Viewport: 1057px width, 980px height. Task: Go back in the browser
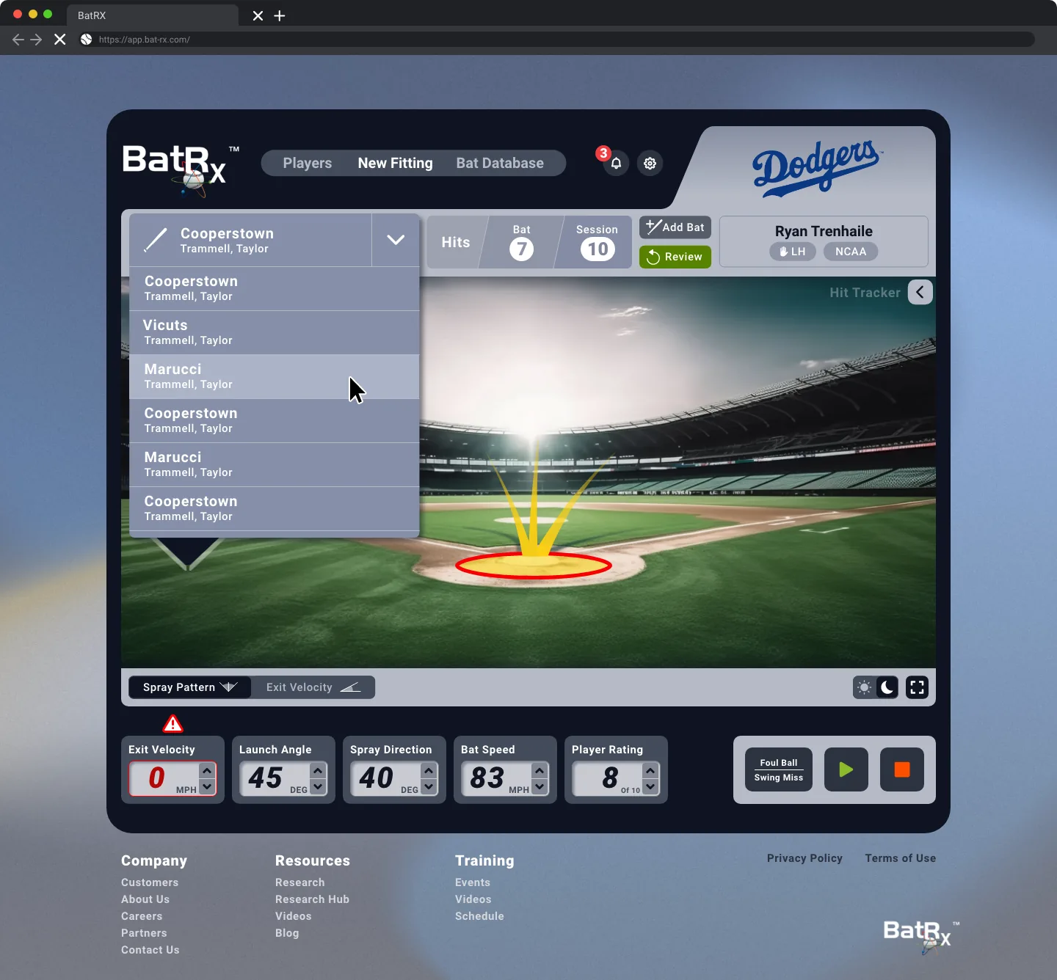coord(18,40)
